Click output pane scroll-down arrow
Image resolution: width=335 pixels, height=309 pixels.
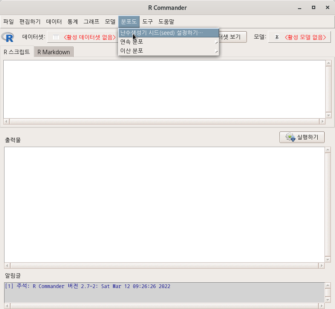coord(328,260)
